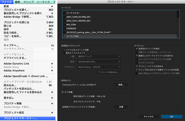Expand Adobe Dynamic Link submenu
Viewport: 185px width, 121px height.
pos(28,64)
